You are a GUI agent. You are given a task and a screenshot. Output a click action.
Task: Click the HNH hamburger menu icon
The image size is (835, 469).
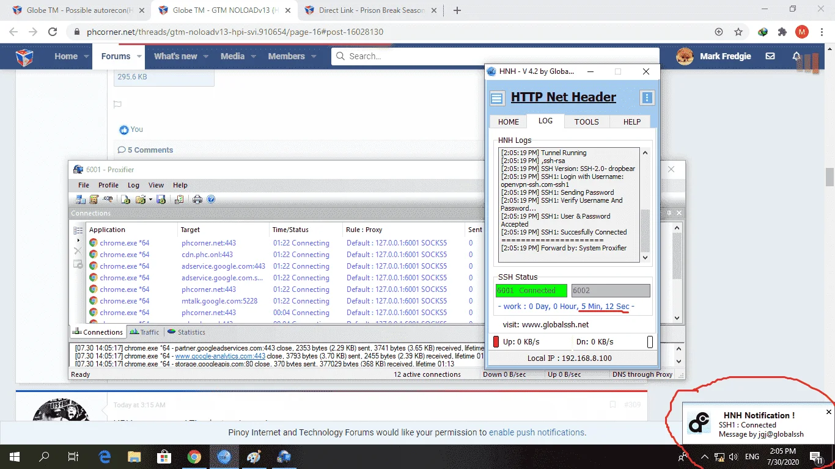coord(497,98)
